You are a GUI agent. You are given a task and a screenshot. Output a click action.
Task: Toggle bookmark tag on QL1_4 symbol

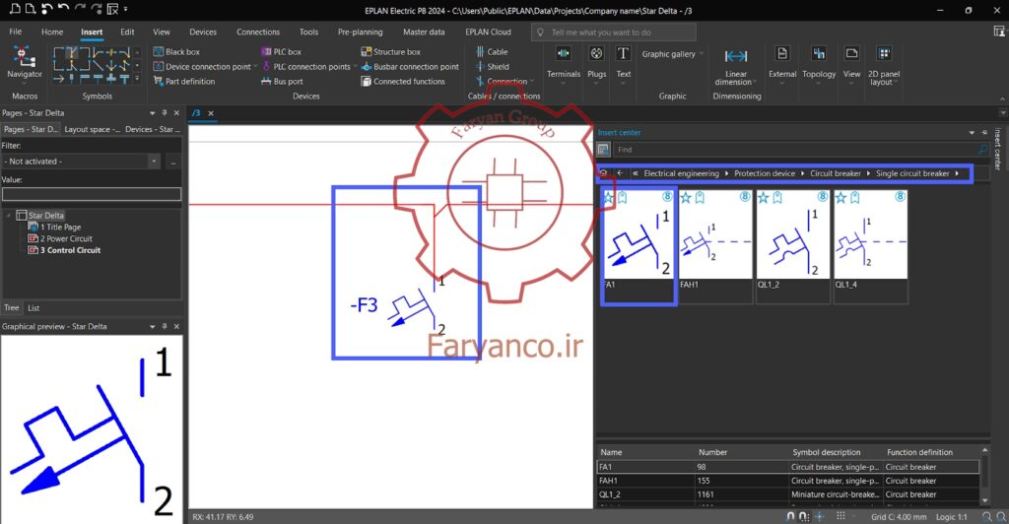855,197
